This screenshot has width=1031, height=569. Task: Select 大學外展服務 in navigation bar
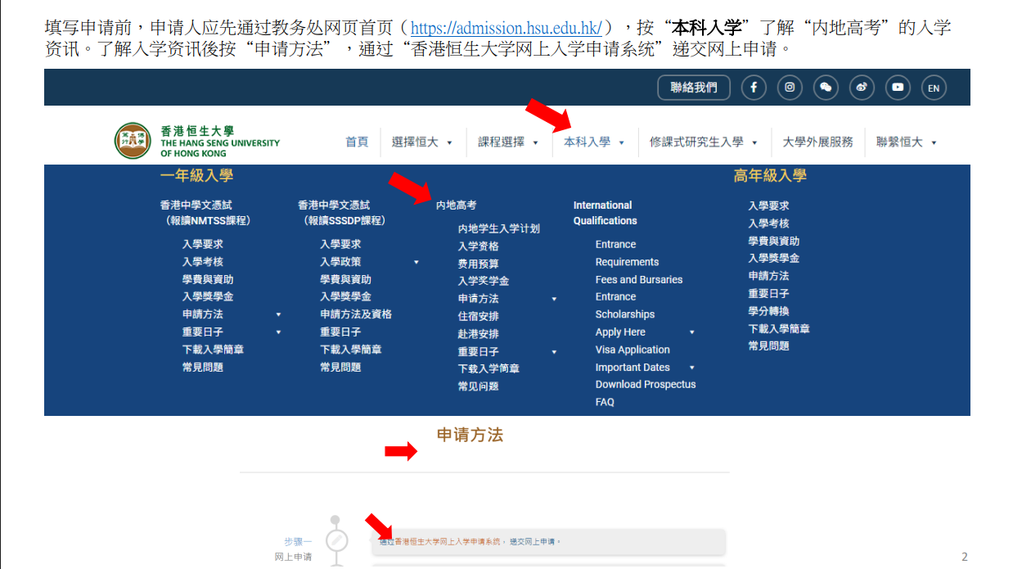[x=817, y=142]
